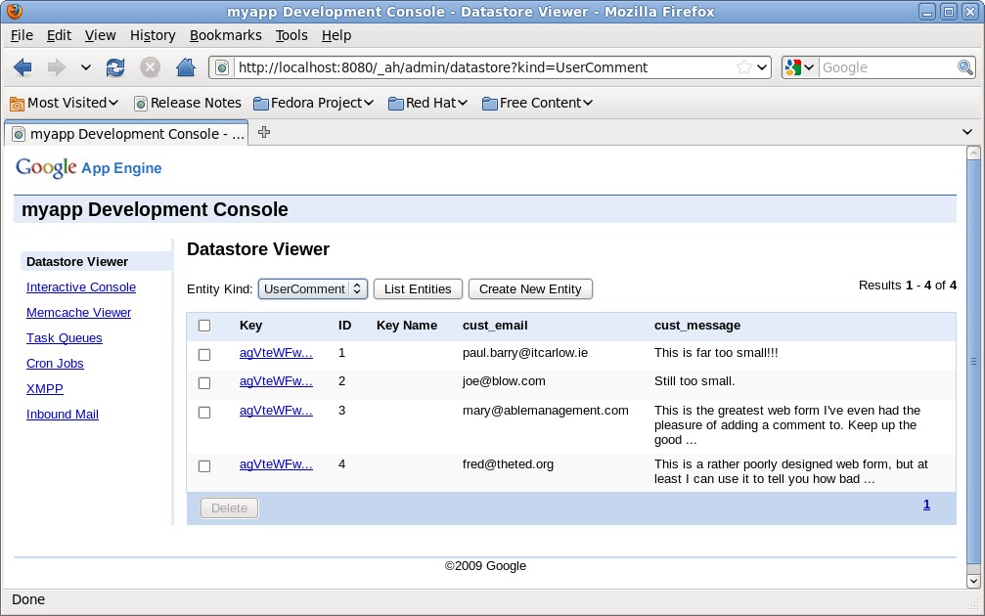Open the Release Notes bookmark

point(187,103)
